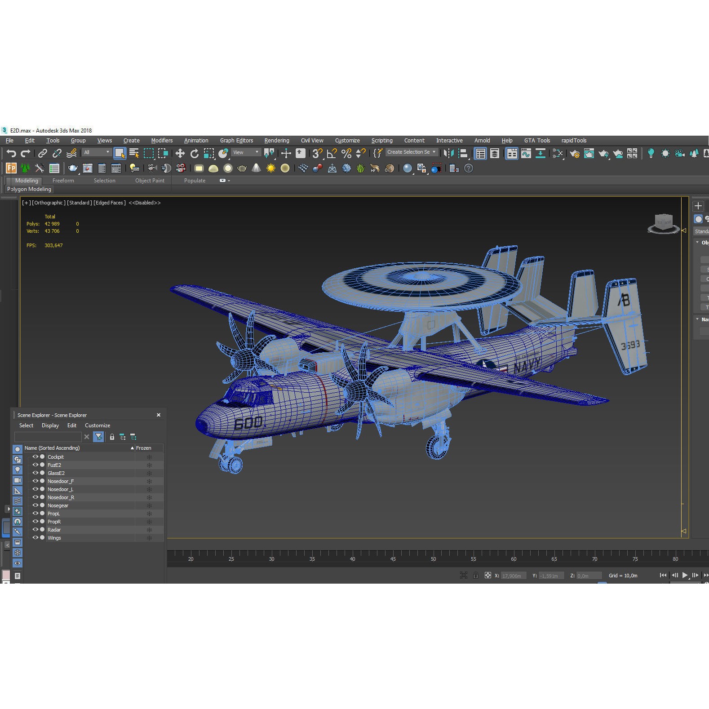
Task: Open the selection filter All dropdown
Action: pos(96,152)
